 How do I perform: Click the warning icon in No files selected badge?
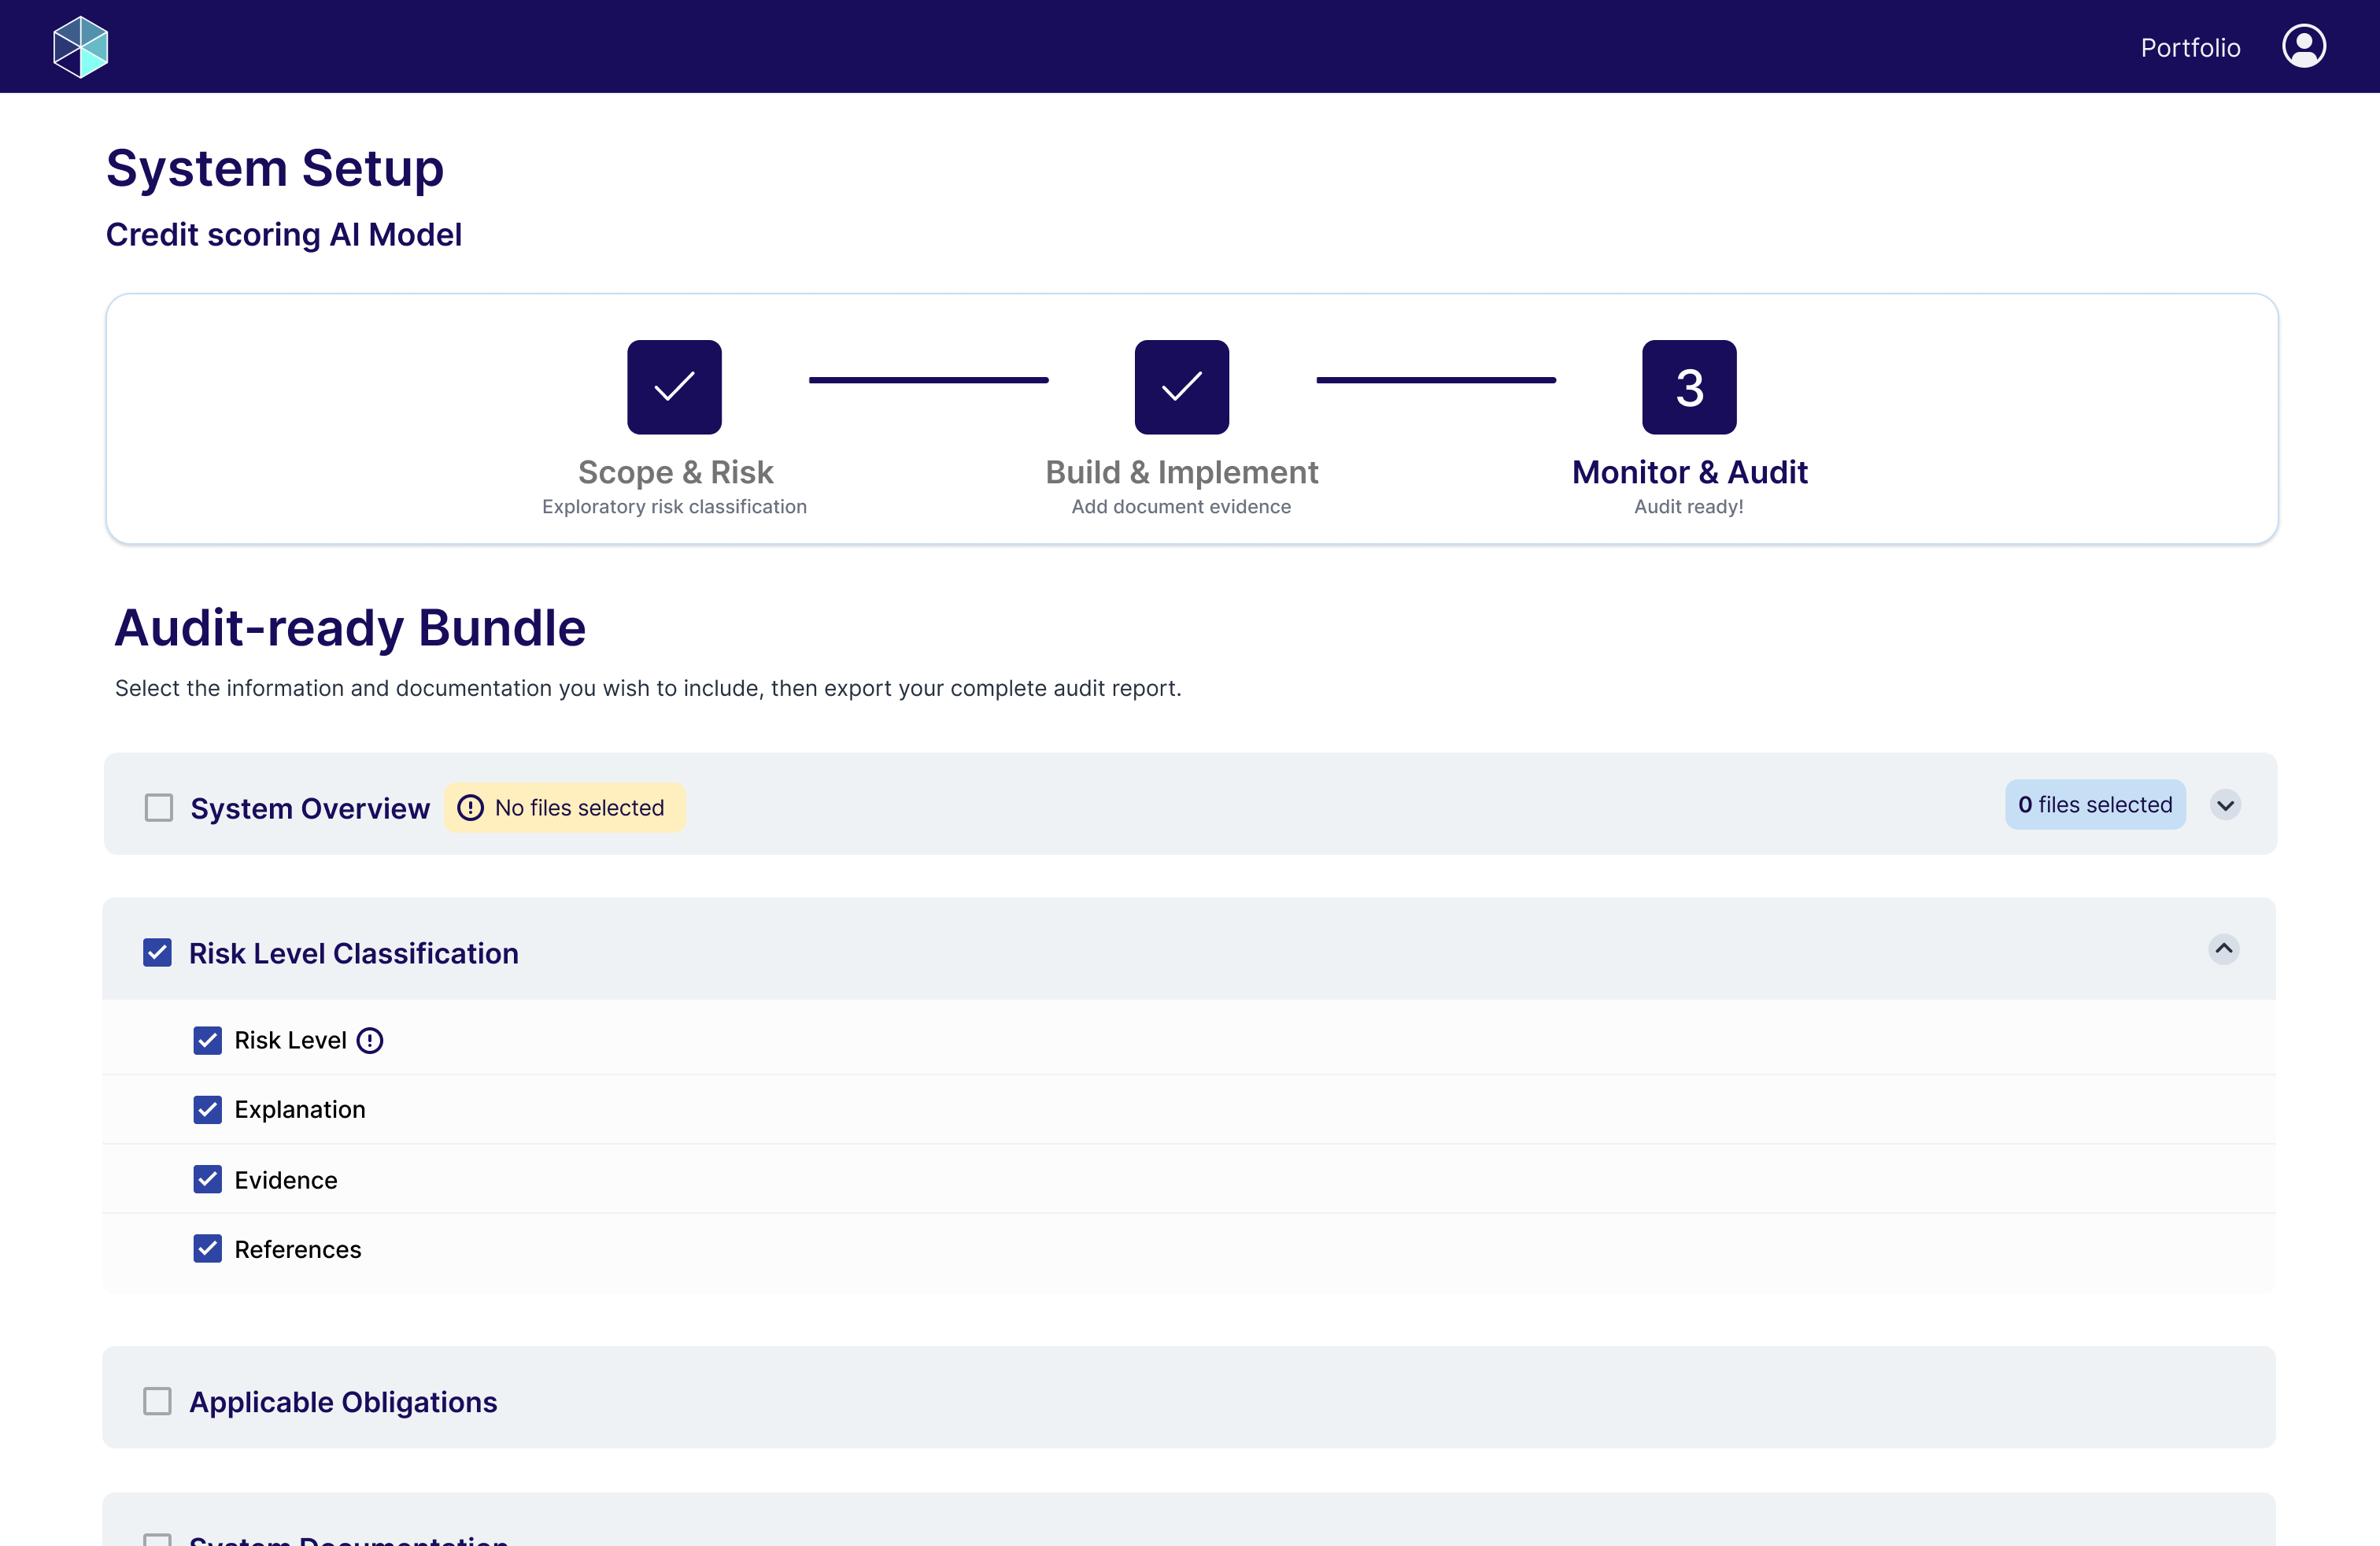click(x=470, y=807)
